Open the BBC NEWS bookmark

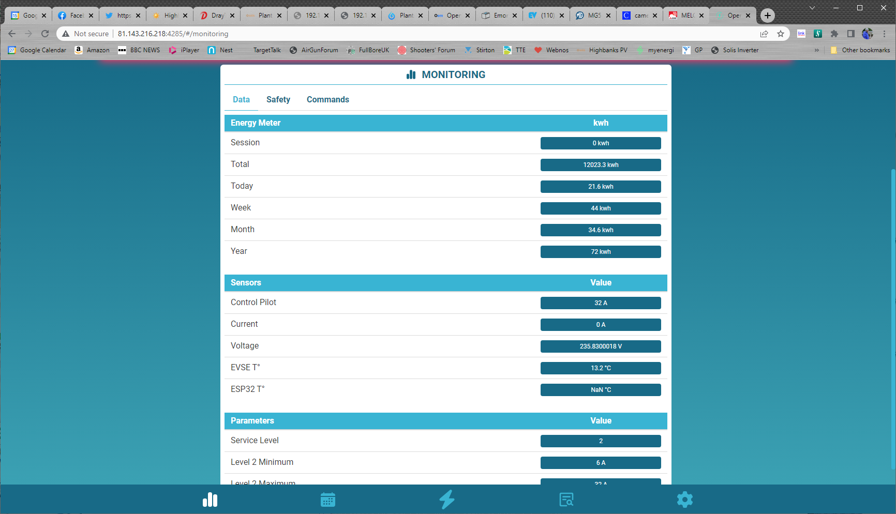click(139, 50)
